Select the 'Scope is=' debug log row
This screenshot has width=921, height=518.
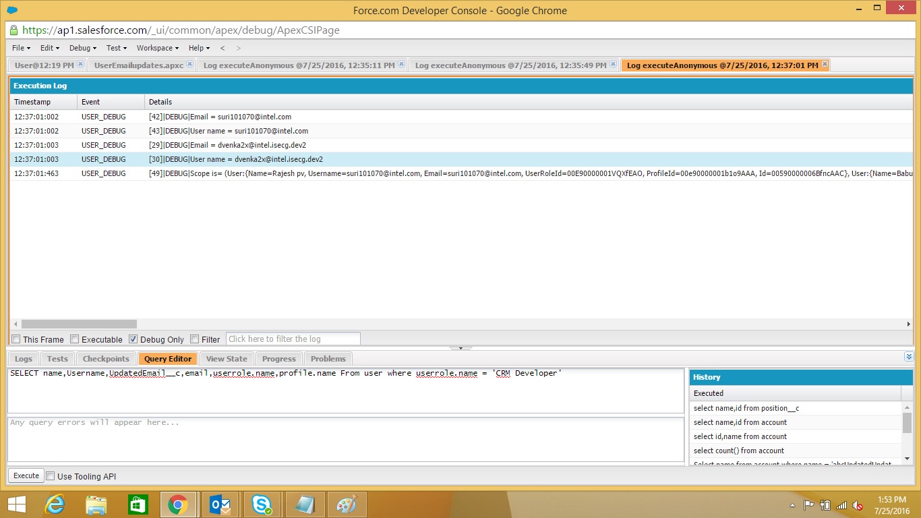(461, 173)
